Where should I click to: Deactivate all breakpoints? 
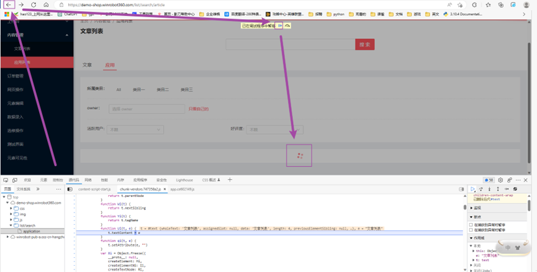coord(515,189)
